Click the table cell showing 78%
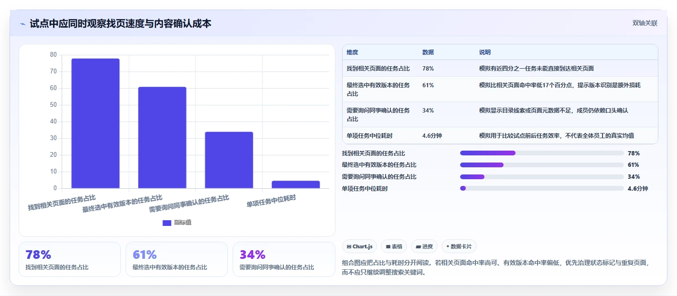The image size is (677, 296). pyautogui.click(x=428, y=69)
